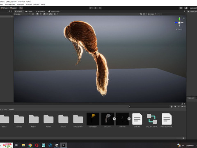
Task: Open the Shaded draw mode dropdown
Action: coord(22,14)
